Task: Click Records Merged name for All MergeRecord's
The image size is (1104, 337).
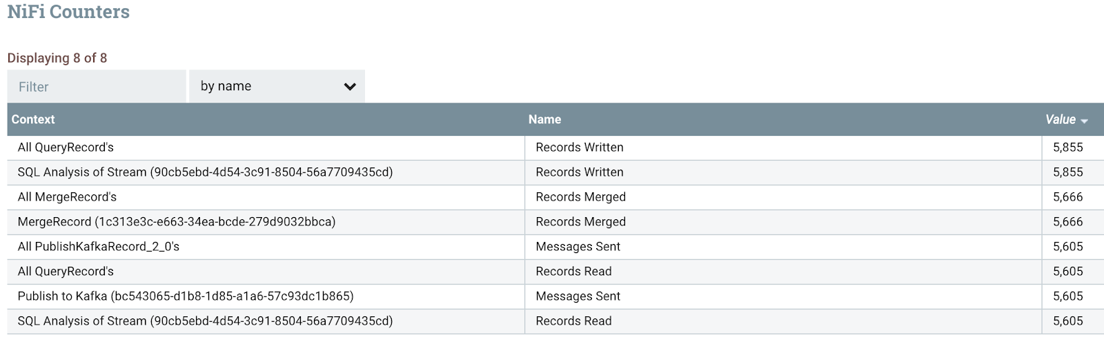Action: coord(580,197)
